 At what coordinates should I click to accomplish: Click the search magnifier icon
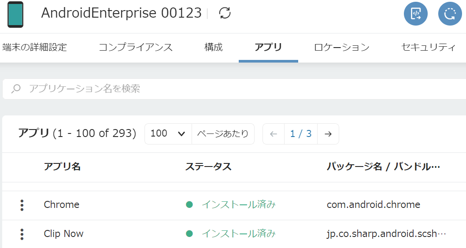click(x=16, y=89)
